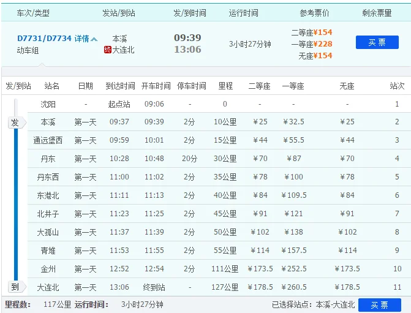Click first-class price ¥252.5
This screenshot has height=313, width=411.
tap(293, 269)
